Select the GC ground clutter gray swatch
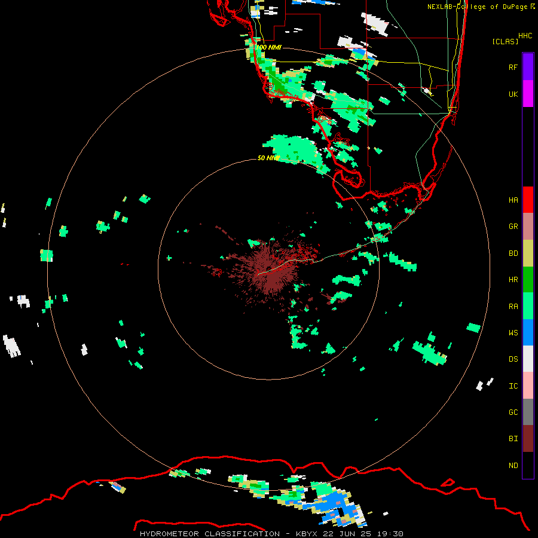The height and width of the screenshot is (538, 538). tap(528, 412)
